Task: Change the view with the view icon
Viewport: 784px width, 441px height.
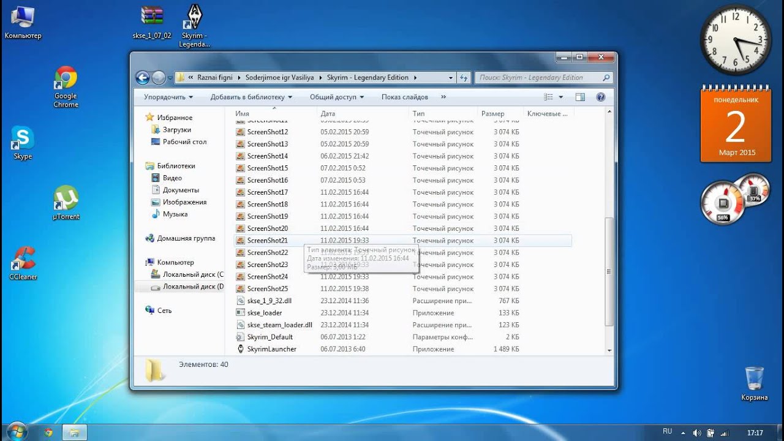Action: 548,97
